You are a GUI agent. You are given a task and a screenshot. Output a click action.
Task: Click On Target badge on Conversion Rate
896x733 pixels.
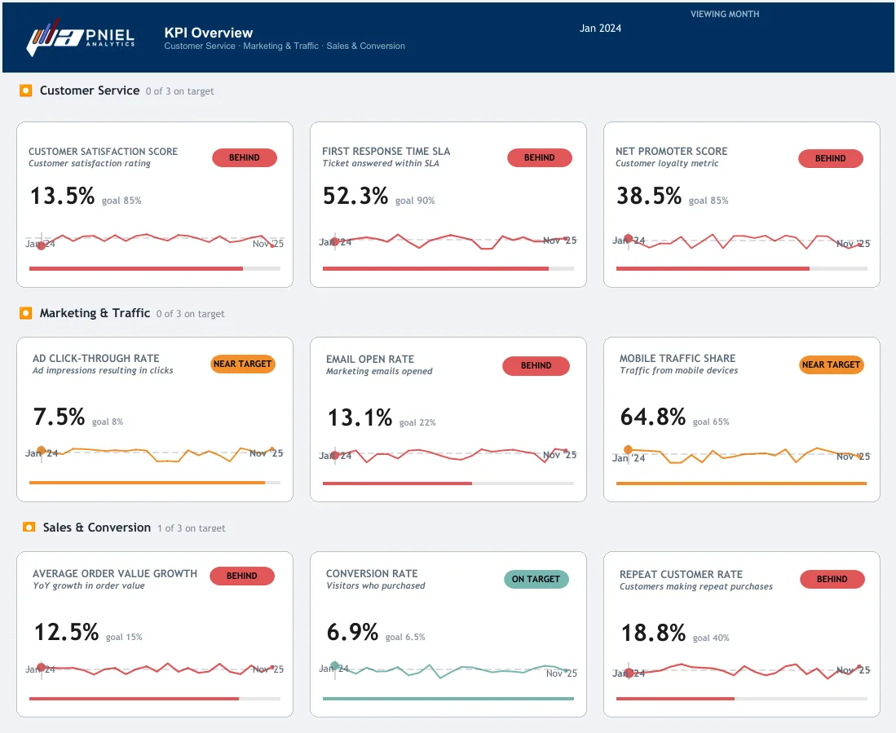536,579
